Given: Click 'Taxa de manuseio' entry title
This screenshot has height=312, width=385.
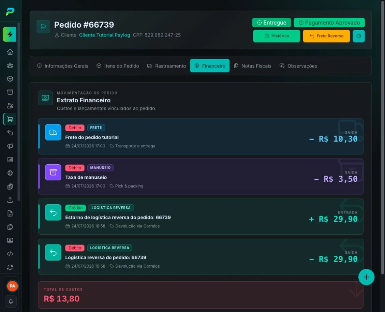Looking at the screenshot, I should tap(86, 177).
